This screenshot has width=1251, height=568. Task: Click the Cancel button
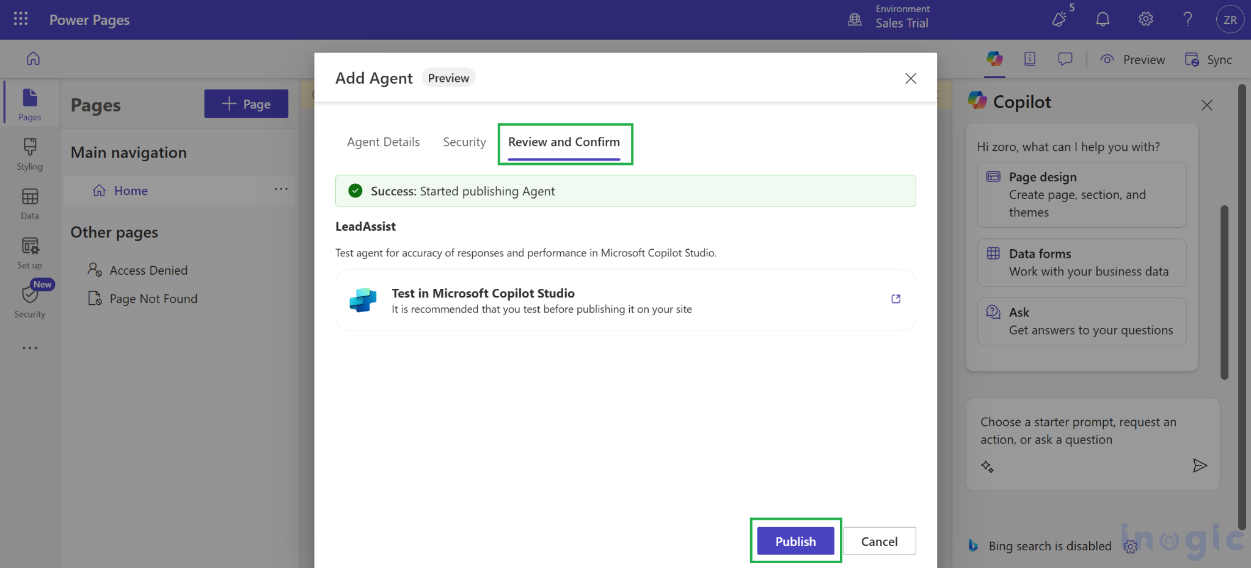(879, 541)
